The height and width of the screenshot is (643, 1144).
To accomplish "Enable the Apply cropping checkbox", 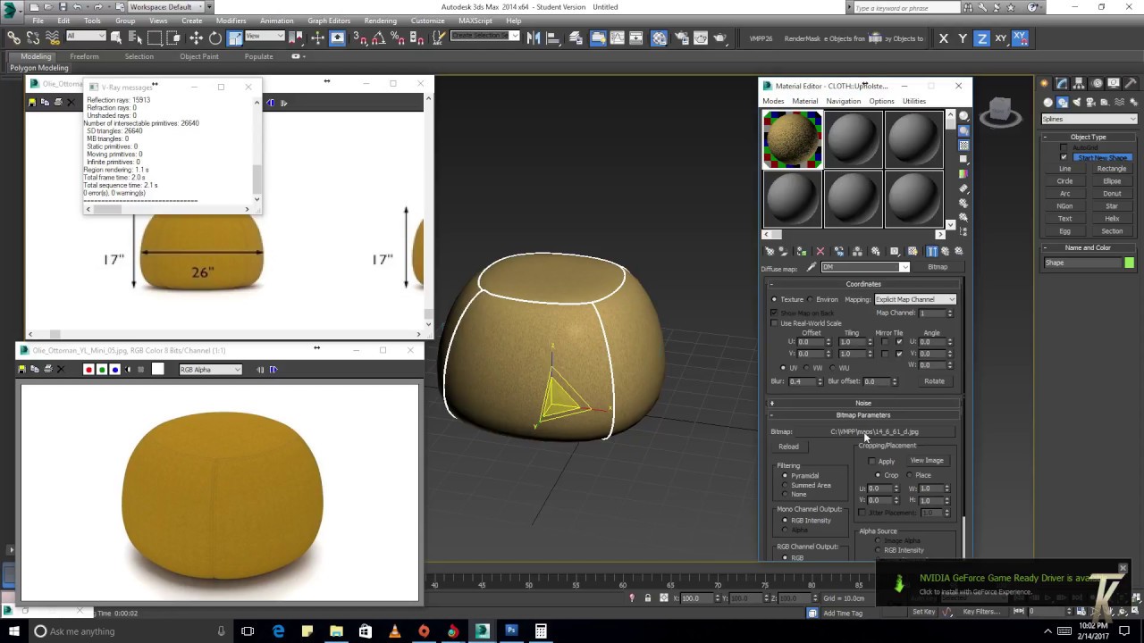I will pyautogui.click(x=872, y=461).
